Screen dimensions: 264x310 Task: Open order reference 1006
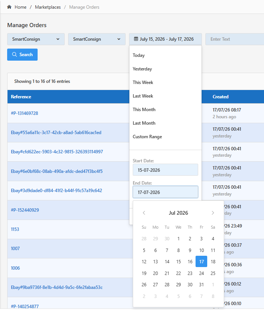click(x=15, y=268)
